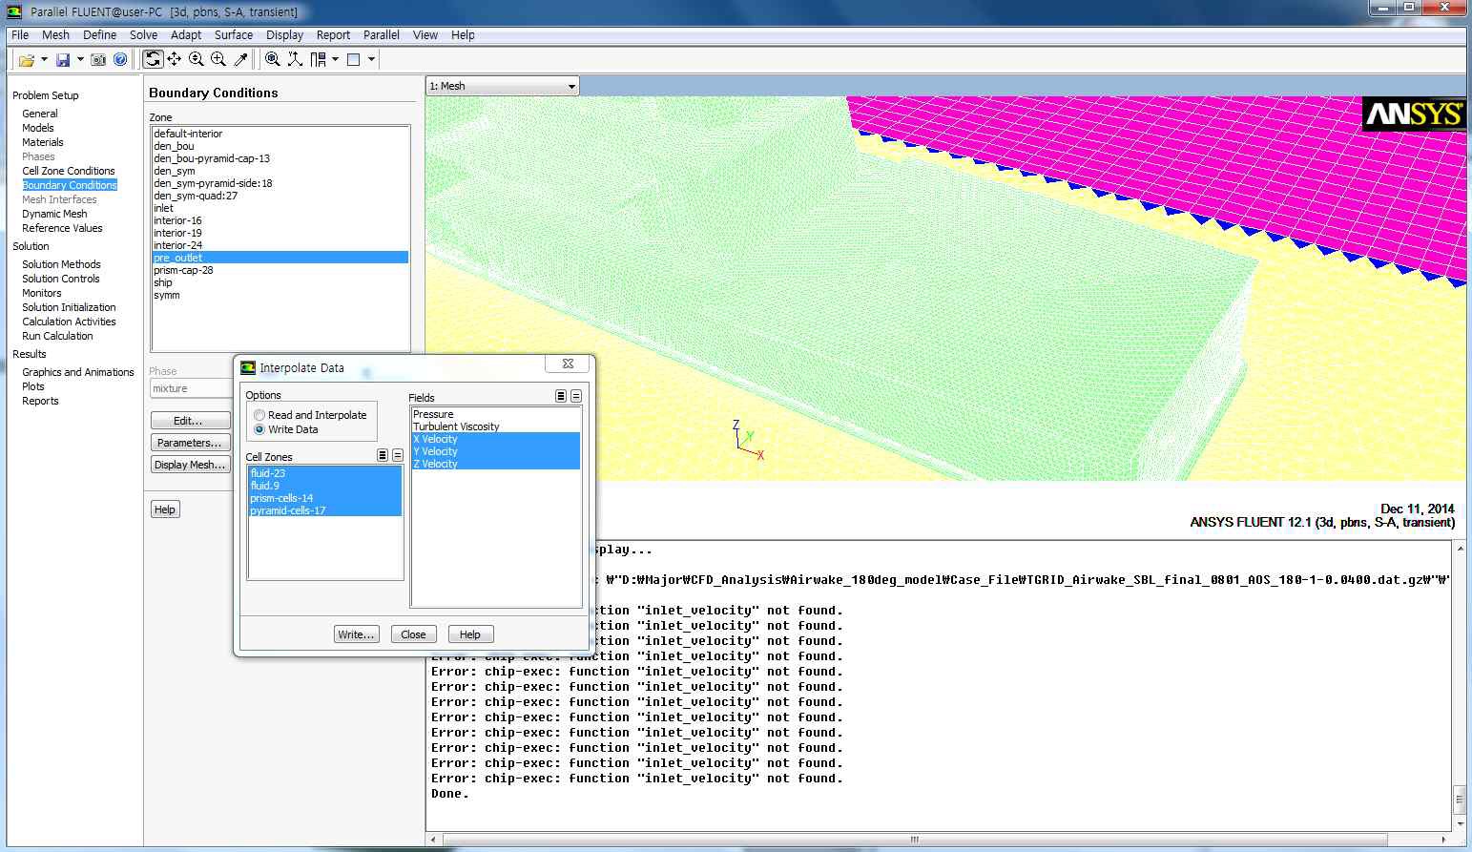Click the Edit... button

191,421
